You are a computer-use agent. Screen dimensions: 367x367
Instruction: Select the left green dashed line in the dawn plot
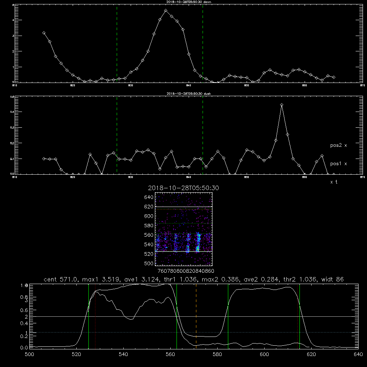(x=117, y=43)
